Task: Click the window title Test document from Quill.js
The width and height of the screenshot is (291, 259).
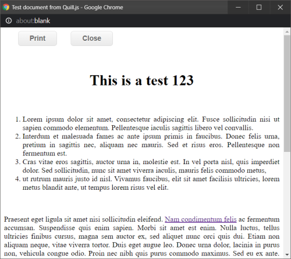Action: (x=68, y=8)
